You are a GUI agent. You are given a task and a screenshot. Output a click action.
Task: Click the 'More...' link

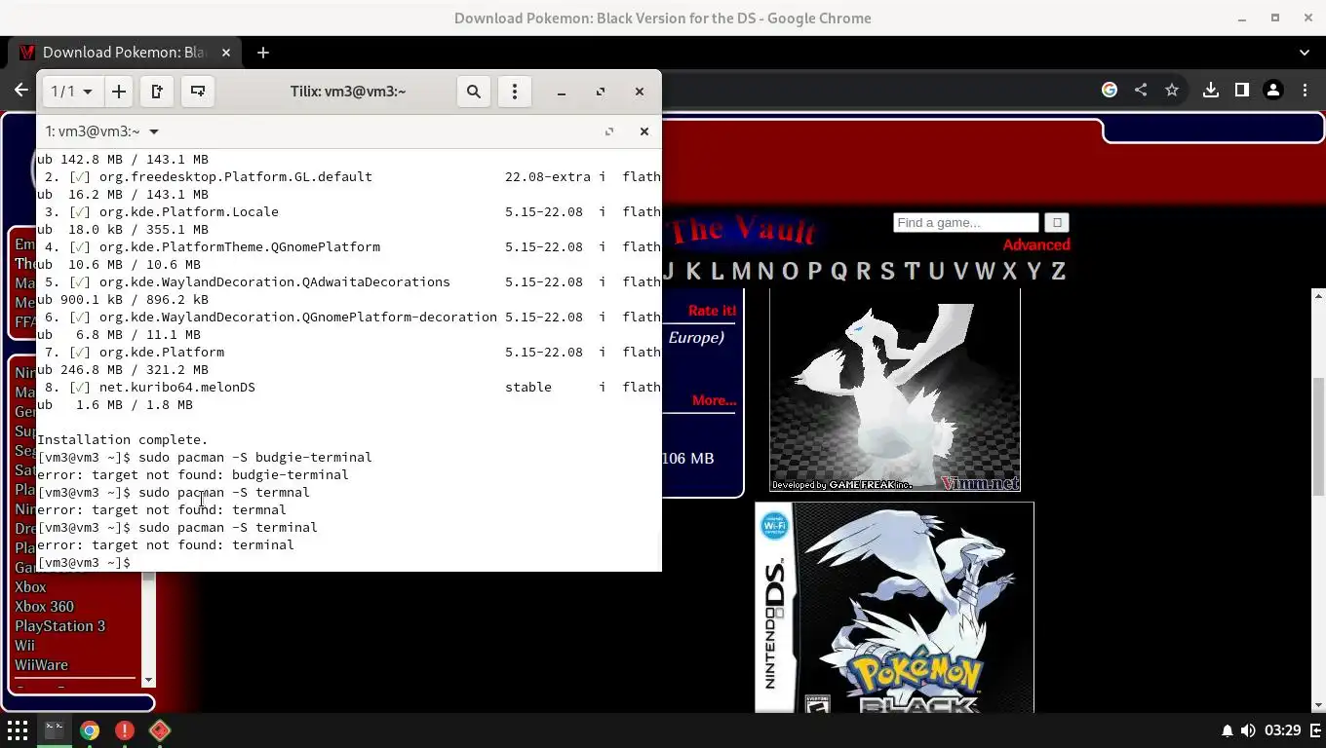(x=714, y=400)
